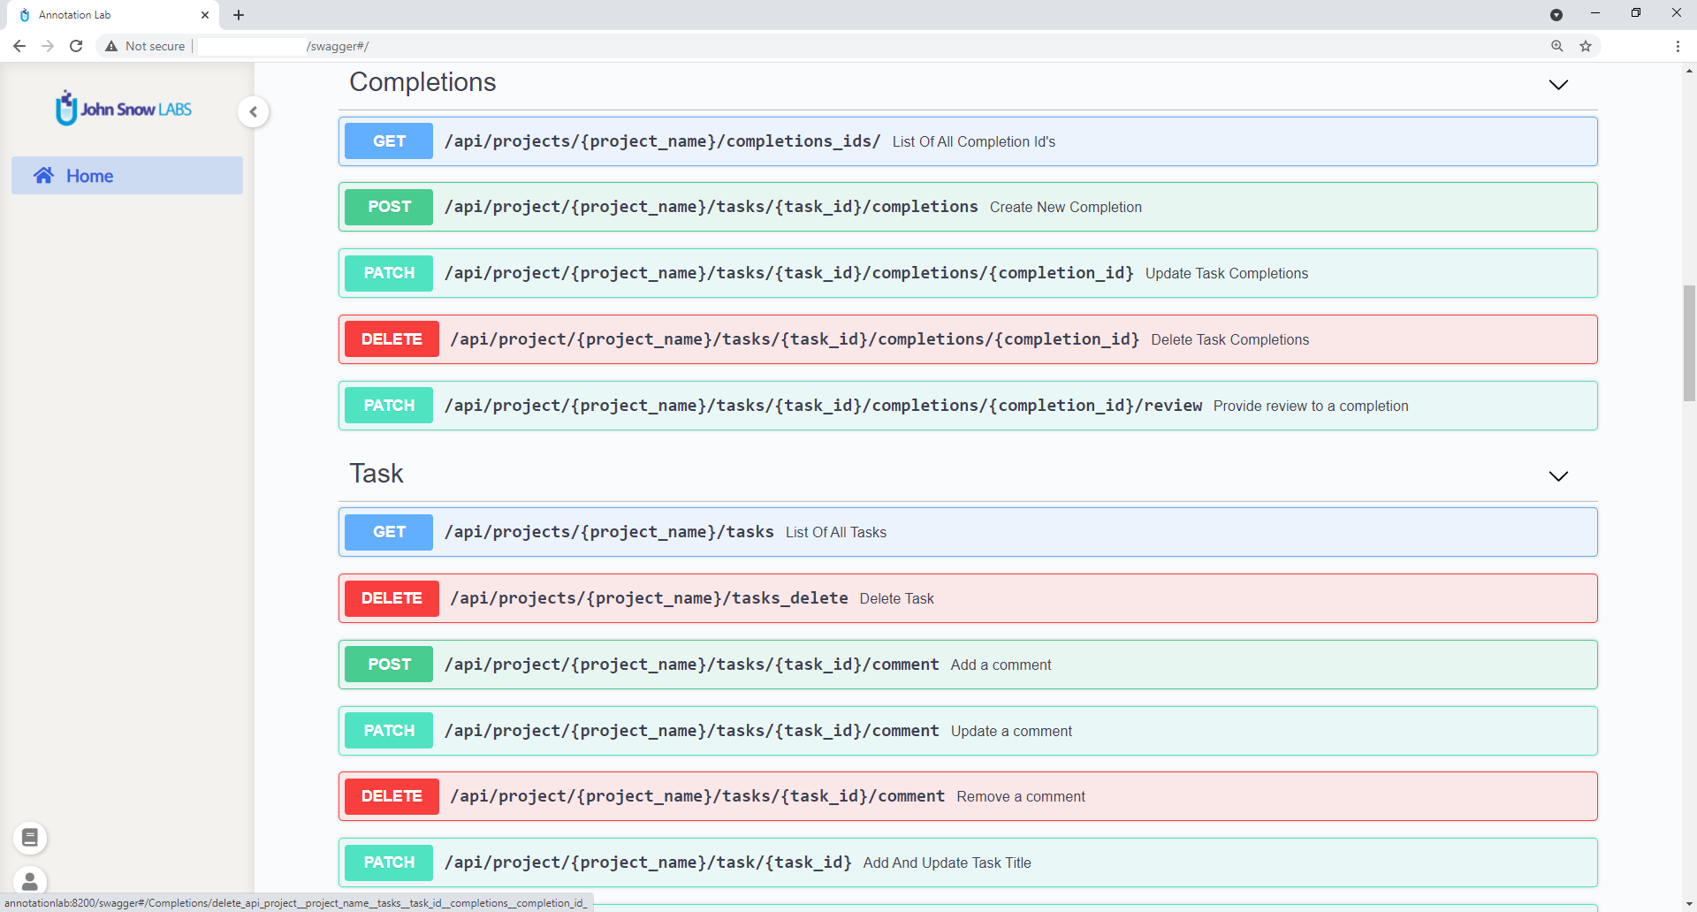Click the John Snow Labs logo
Screen dimensions: 1697x912
pyautogui.click(x=124, y=109)
